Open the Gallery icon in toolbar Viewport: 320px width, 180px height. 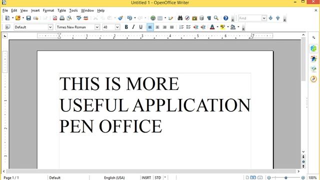[x=194, y=18]
